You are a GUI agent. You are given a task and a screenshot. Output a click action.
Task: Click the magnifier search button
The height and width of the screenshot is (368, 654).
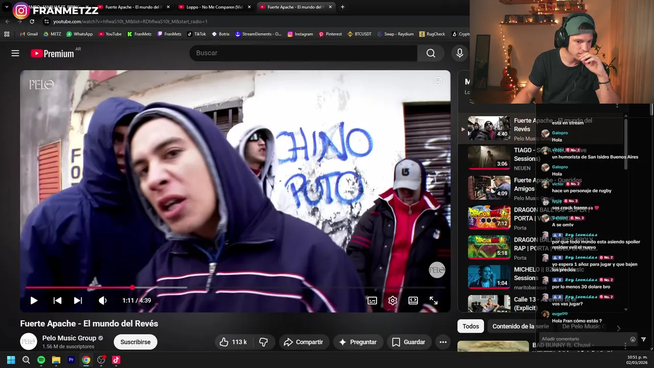(431, 53)
